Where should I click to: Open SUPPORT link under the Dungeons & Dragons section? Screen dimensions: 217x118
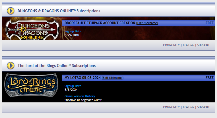click(x=203, y=45)
